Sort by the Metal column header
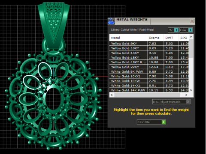Image resolution: width=206 pixels, height=154 pixels. point(128,38)
